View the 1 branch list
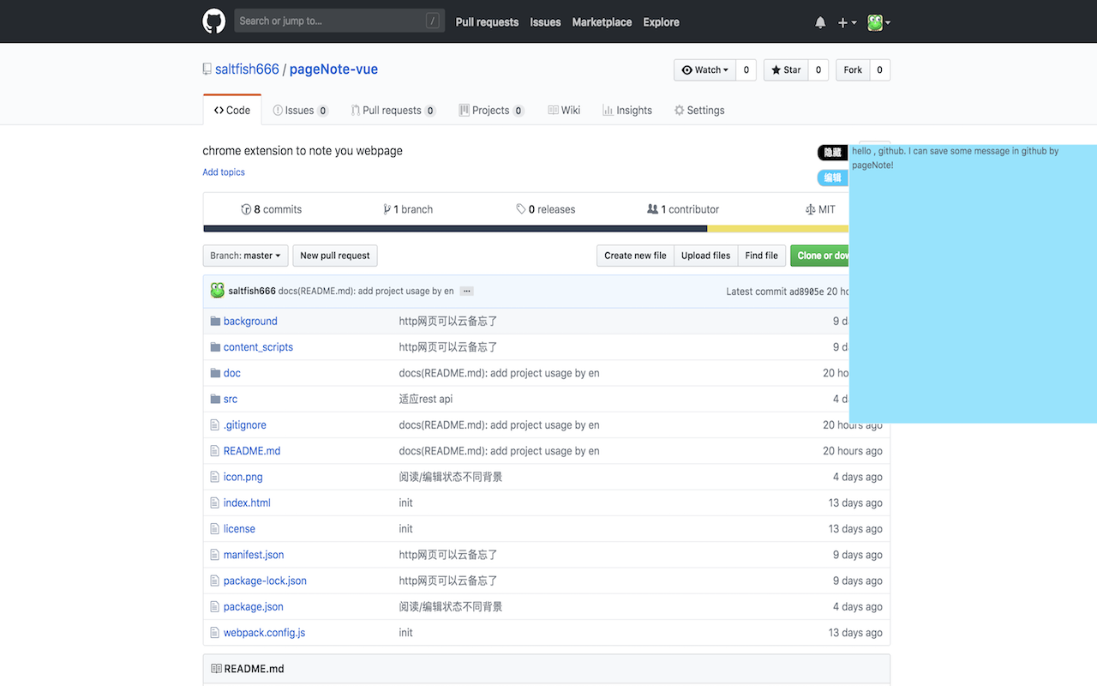1097x686 pixels. [408, 209]
